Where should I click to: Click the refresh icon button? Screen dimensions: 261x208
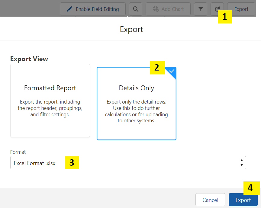pos(217,9)
